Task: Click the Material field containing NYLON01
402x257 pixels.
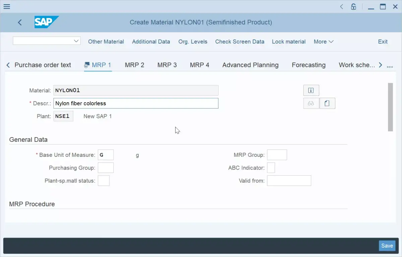Action: click(x=136, y=90)
